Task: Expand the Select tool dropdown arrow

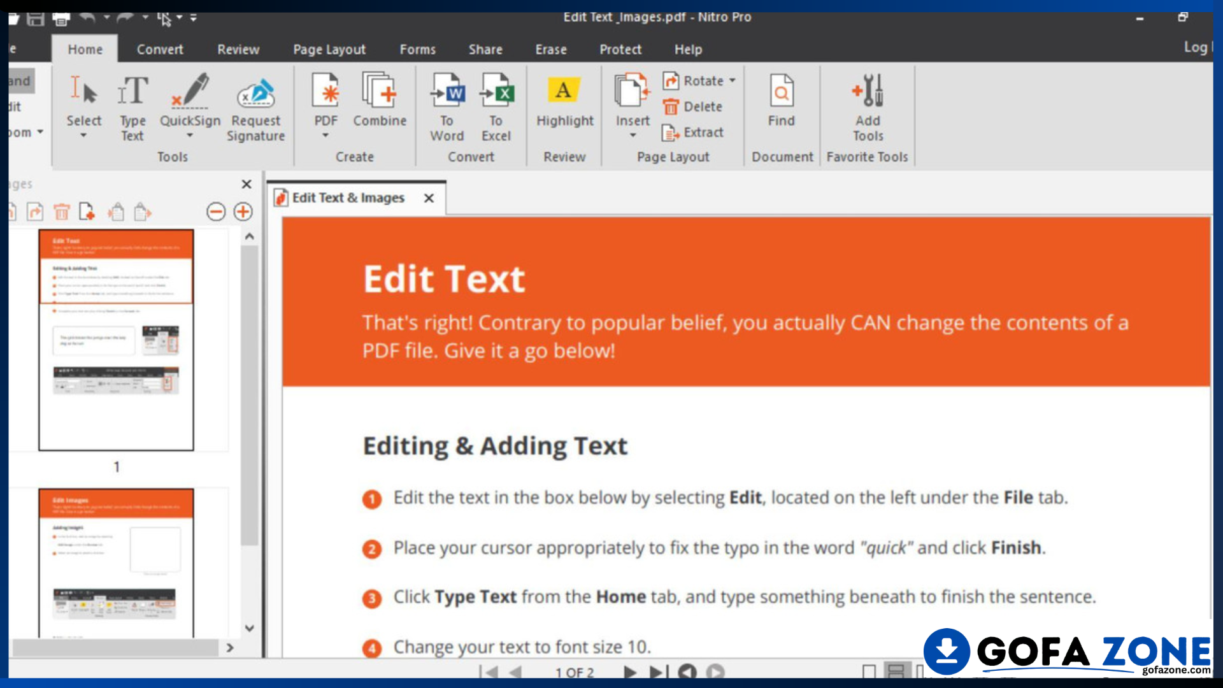Action: point(83,135)
